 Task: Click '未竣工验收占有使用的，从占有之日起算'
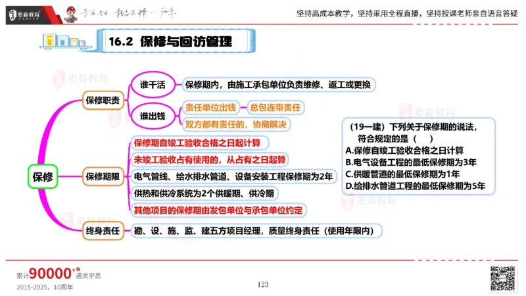pyautogui.click(x=210, y=160)
